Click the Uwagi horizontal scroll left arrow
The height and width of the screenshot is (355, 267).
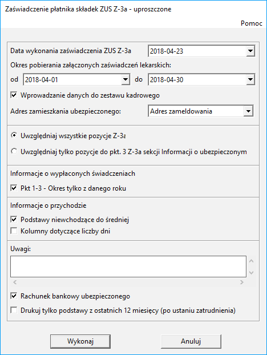[15, 282]
